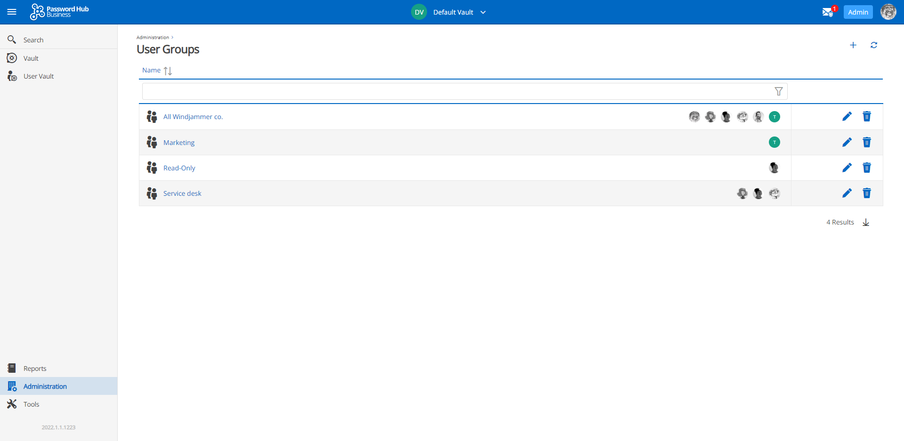Edit the Service desk group
The width and height of the screenshot is (904, 441).
tap(847, 193)
